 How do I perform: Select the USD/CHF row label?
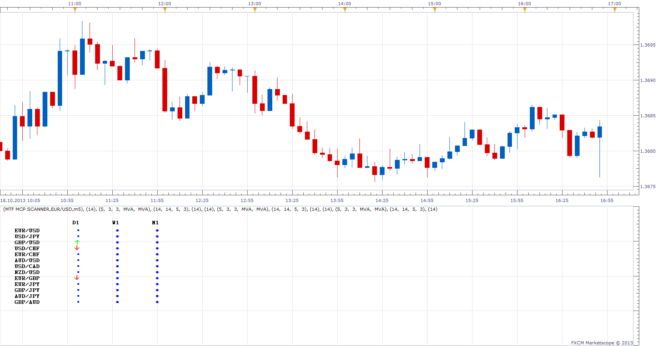27,249
